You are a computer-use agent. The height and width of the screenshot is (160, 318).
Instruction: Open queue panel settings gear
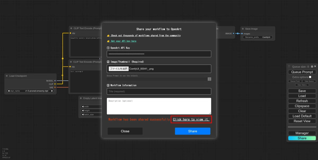click(312, 67)
